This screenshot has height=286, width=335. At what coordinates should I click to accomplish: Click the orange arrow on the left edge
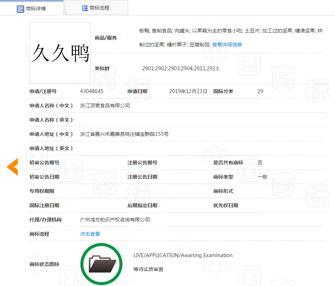(x=12, y=166)
